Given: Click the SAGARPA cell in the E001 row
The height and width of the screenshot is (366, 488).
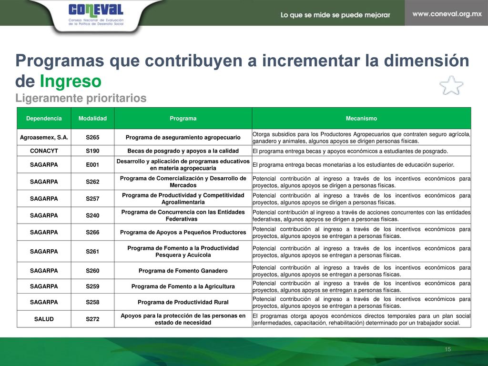Looking at the screenshot, I should pos(44,164).
